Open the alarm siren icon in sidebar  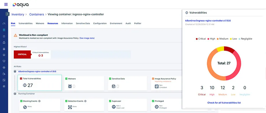click(x=4, y=49)
